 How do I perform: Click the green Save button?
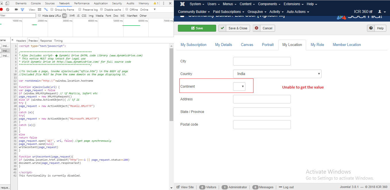click(197, 28)
